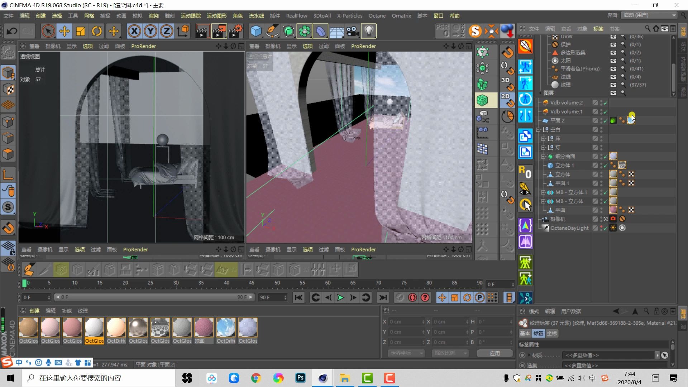Select the Rotate tool in top toolbar
688x387 pixels.
click(x=97, y=31)
